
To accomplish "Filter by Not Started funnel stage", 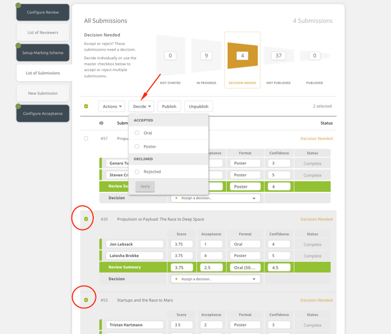I will tap(170, 56).
